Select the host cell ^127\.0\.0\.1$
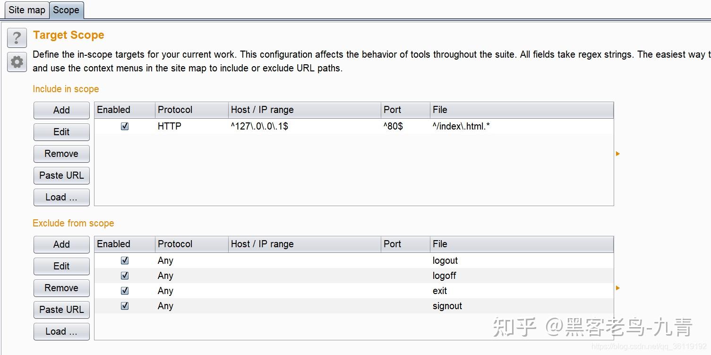The width and height of the screenshot is (711, 355). click(x=305, y=126)
